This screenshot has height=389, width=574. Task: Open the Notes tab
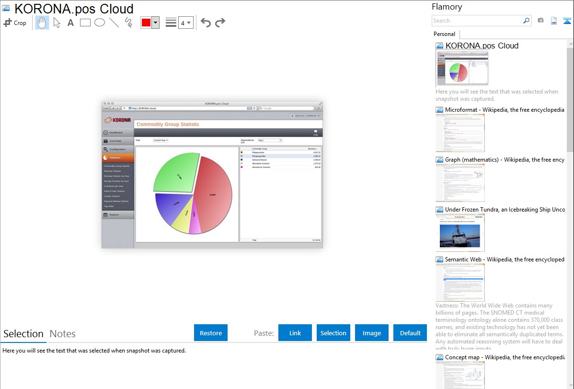pyautogui.click(x=63, y=334)
